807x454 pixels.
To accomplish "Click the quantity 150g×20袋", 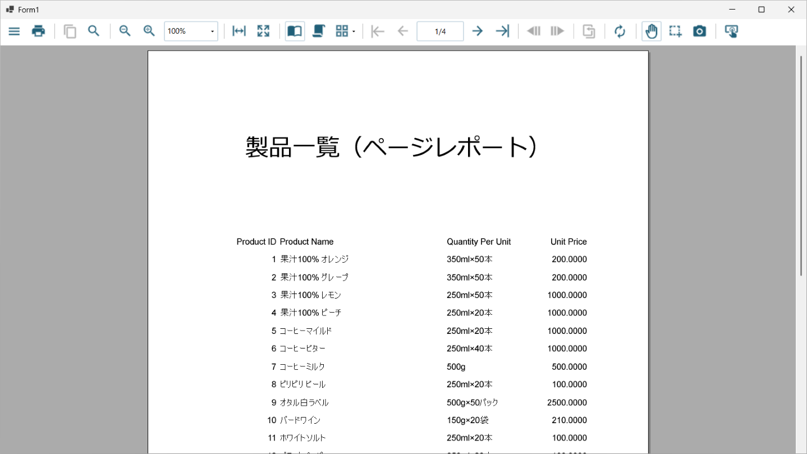I will click(x=468, y=420).
